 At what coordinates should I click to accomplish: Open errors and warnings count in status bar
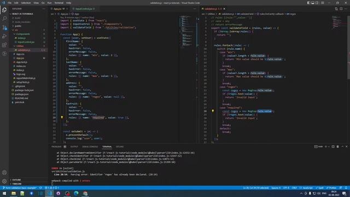pyautogui.click(x=52, y=188)
